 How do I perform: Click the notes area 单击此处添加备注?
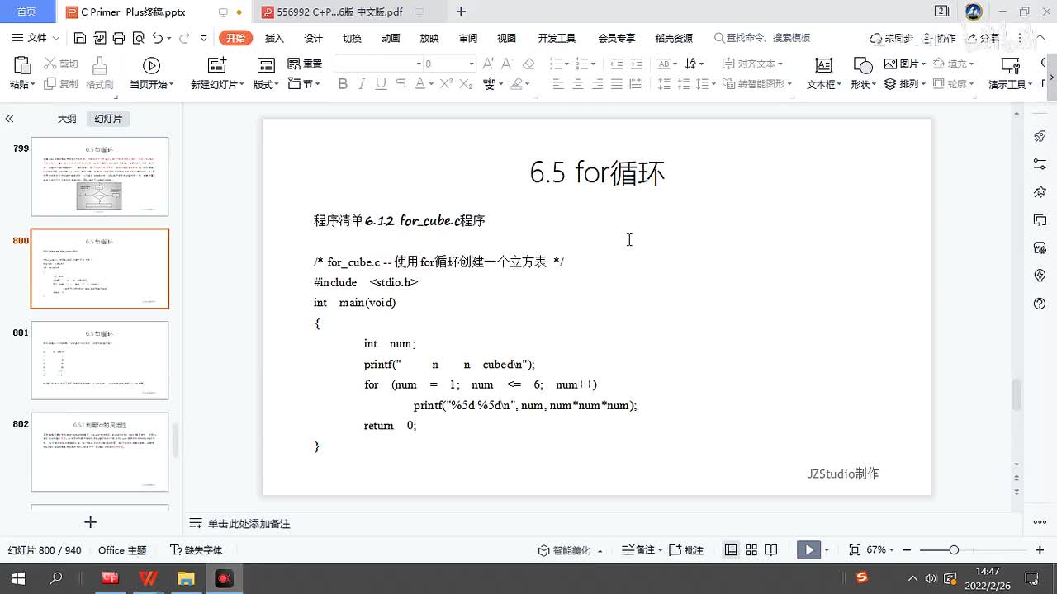pyautogui.click(x=249, y=524)
